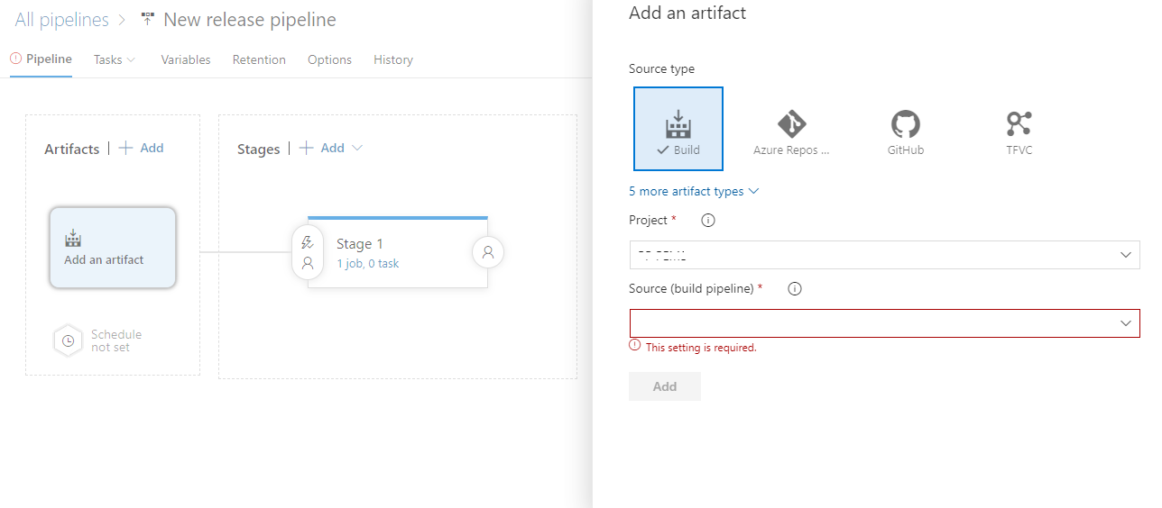Open the 1 job, 0 task link
1162x508 pixels.
pos(367,264)
